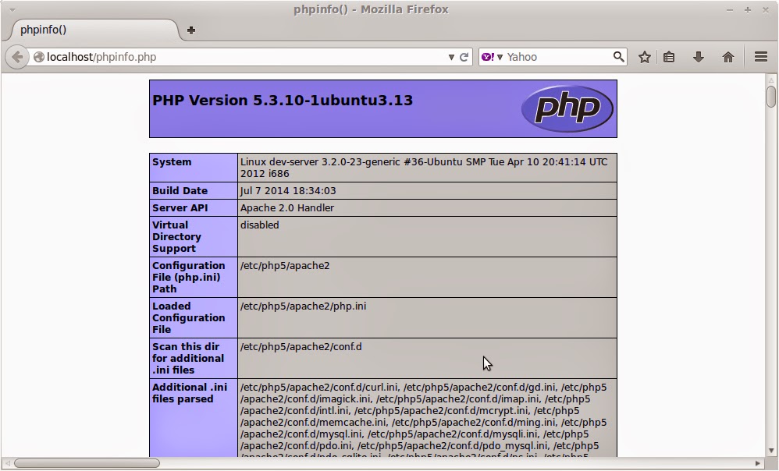
Task: Show bookmarks list icon
Action: coord(669,57)
